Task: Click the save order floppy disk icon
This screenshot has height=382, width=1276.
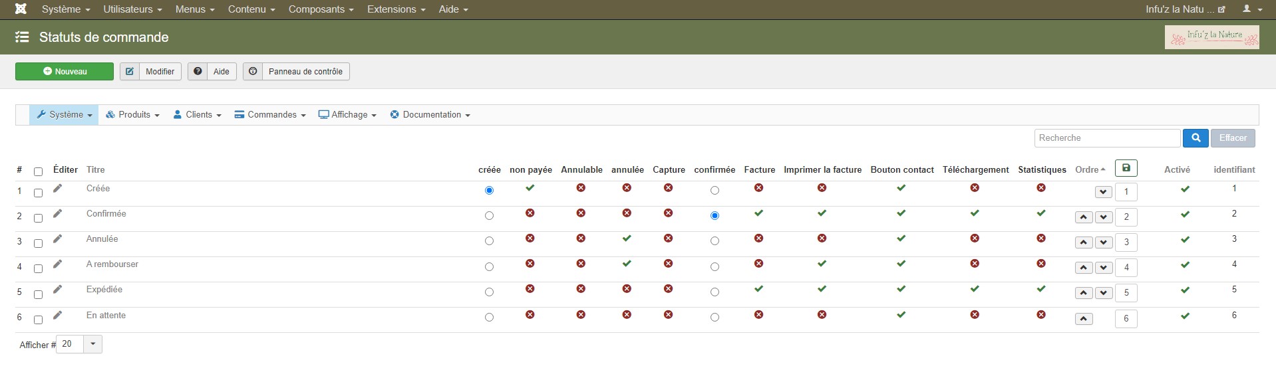Action: [x=1126, y=169]
